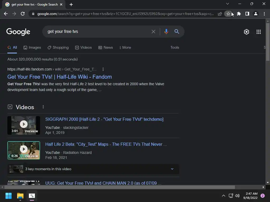This screenshot has height=202, width=270.
Task: Switch to the Images tab
Action: pos(32,48)
